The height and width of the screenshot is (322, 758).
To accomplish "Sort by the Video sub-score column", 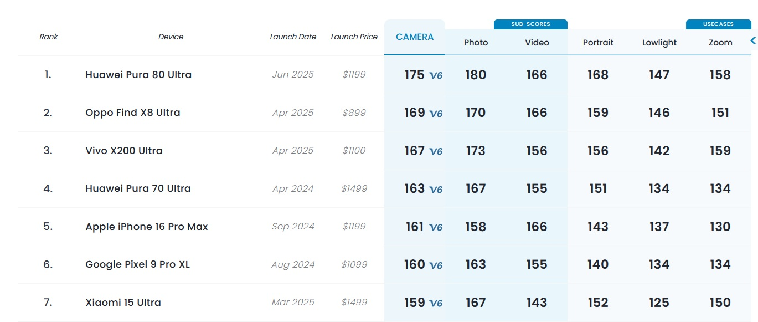I will [537, 43].
